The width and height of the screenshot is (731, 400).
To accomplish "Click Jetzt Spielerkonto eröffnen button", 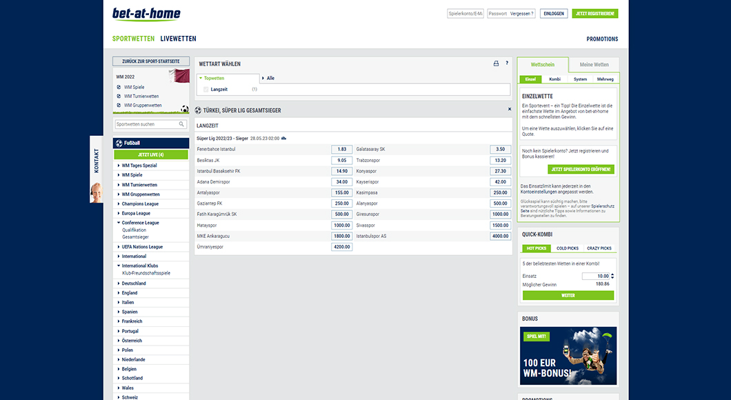I will (581, 169).
